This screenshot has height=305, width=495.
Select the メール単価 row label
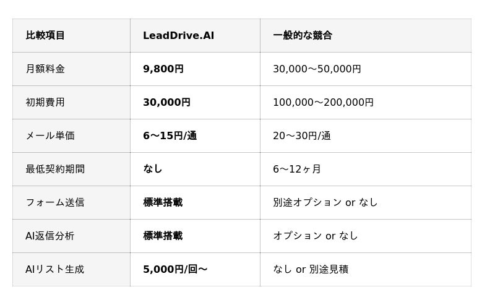pos(50,135)
